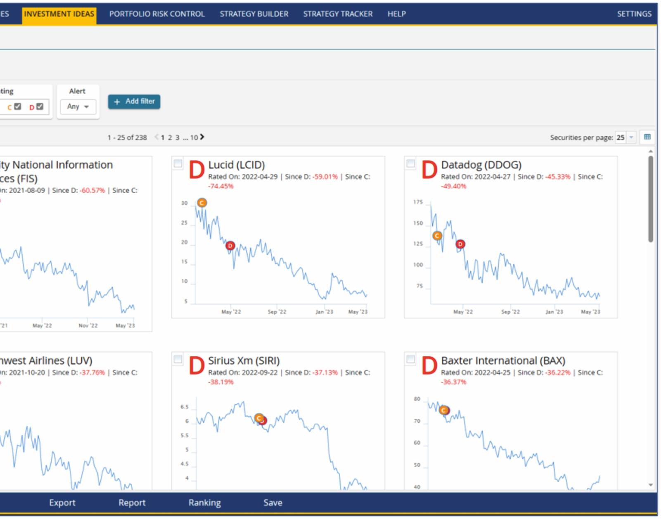
Task: Check the Lucid (LCID) selection checkbox
Action: point(178,164)
